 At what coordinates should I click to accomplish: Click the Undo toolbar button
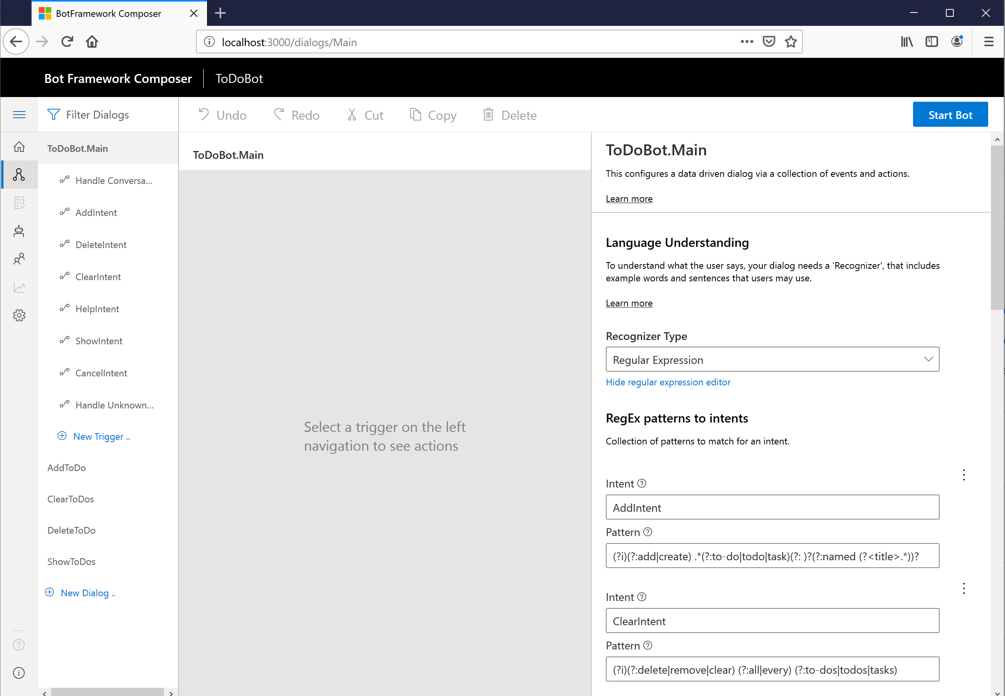[x=223, y=115]
